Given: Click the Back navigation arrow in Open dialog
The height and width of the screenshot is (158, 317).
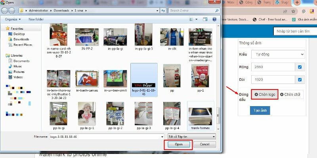Looking at the screenshot, I should [x=4, y=11].
